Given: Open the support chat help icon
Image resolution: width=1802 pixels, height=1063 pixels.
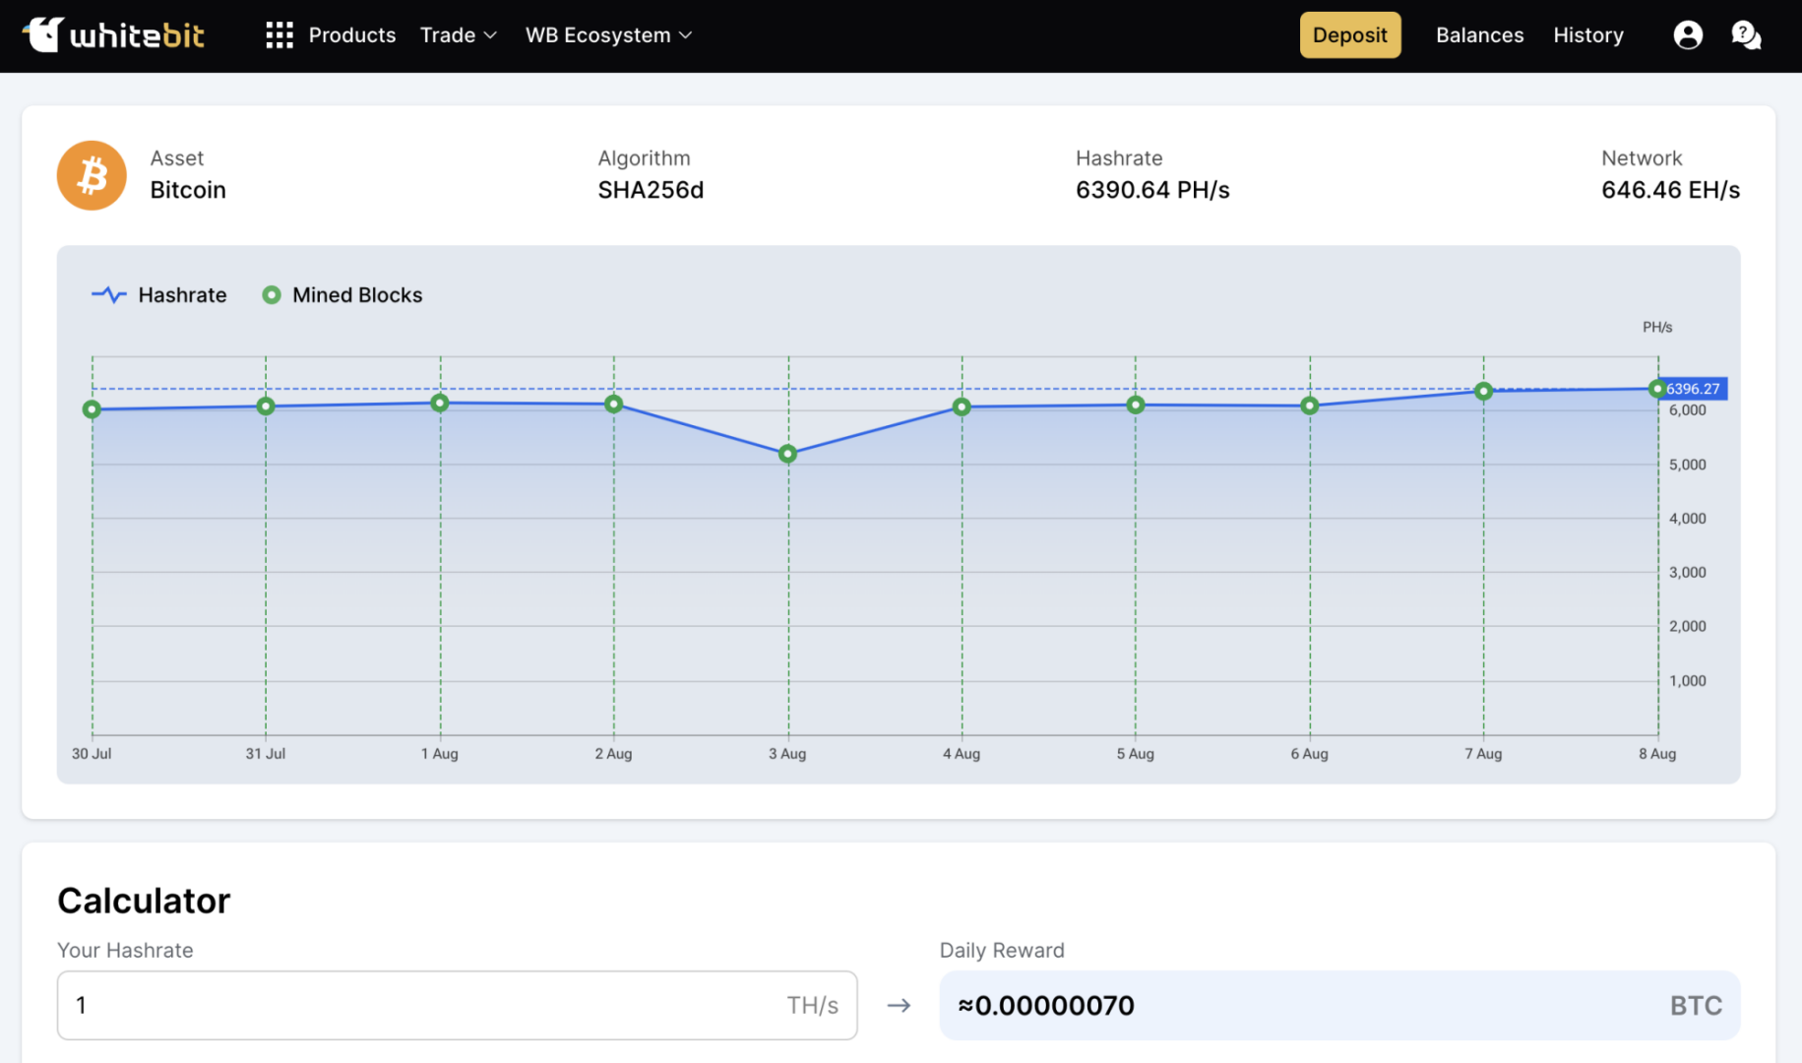Looking at the screenshot, I should [1746, 35].
